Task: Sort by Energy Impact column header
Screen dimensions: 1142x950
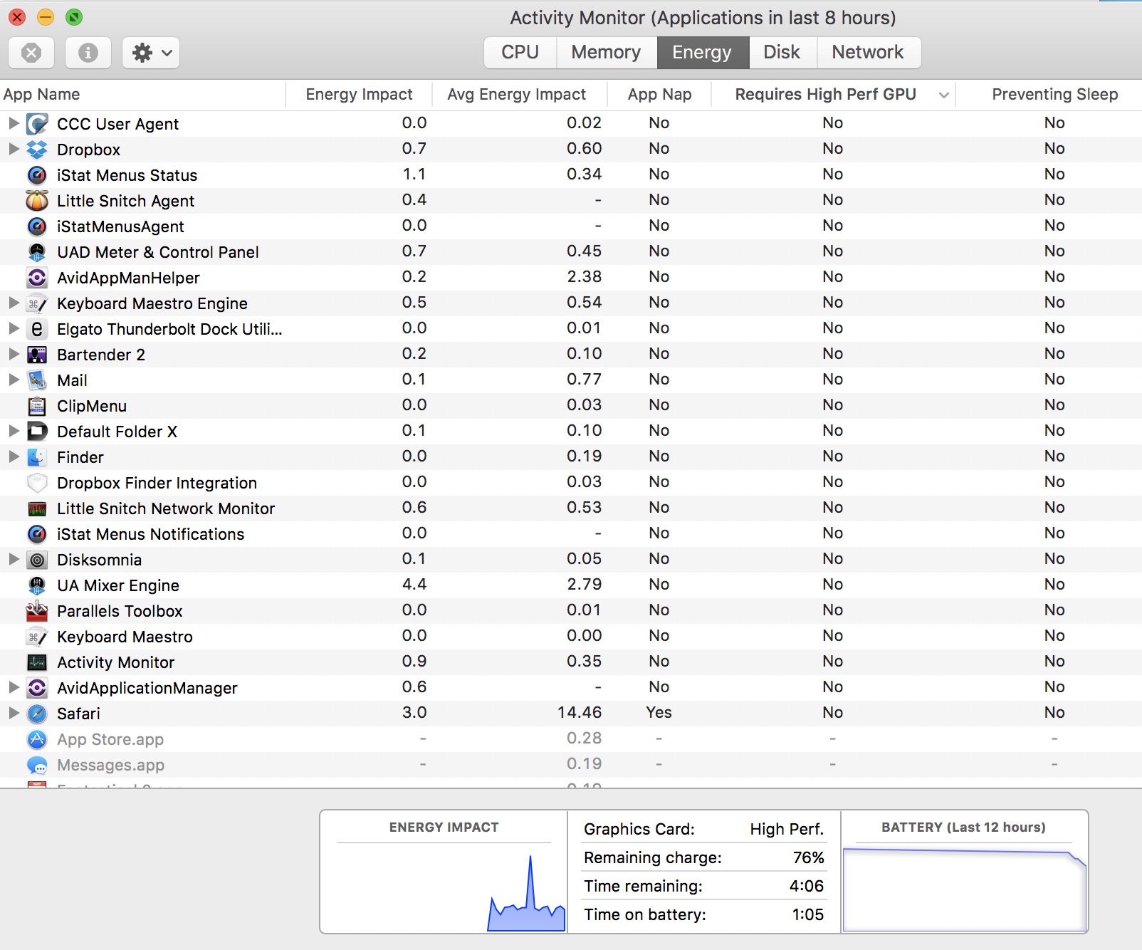Action: 359,95
